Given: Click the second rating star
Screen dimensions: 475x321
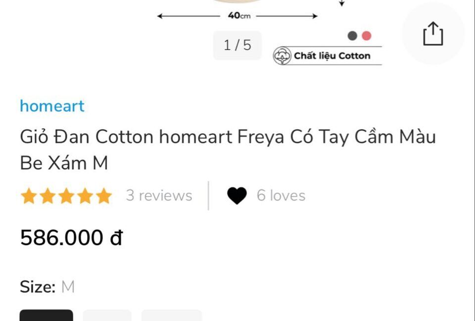Looking at the screenshot, I should pyautogui.click(x=47, y=196).
